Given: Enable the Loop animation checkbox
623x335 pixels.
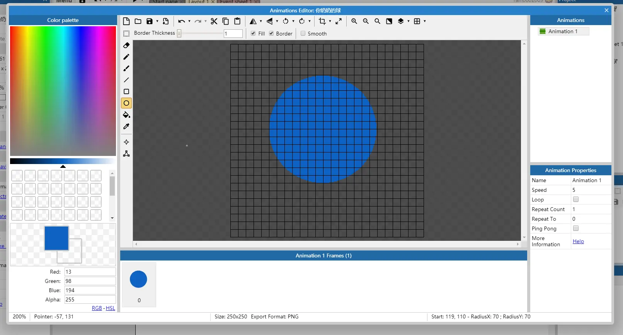Looking at the screenshot, I should [x=576, y=199].
